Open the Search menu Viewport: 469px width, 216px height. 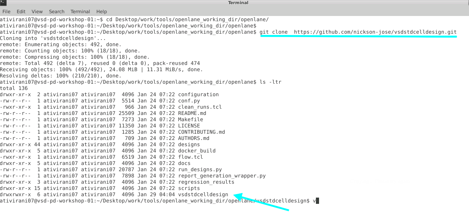point(56,11)
